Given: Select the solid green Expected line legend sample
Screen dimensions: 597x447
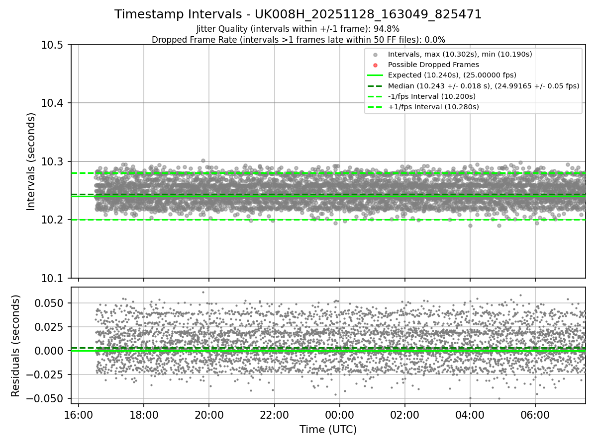Looking at the screenshot, I should (375, 75).
